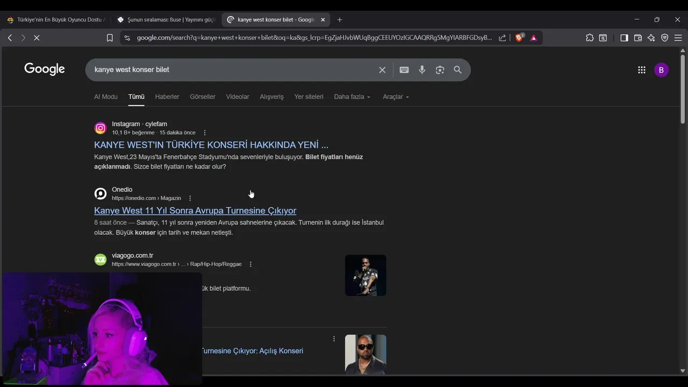Viewport: 688px width, 387px height.
Task: Open the Leo AI sparkle icon
Action: click(x=651, y=38)
